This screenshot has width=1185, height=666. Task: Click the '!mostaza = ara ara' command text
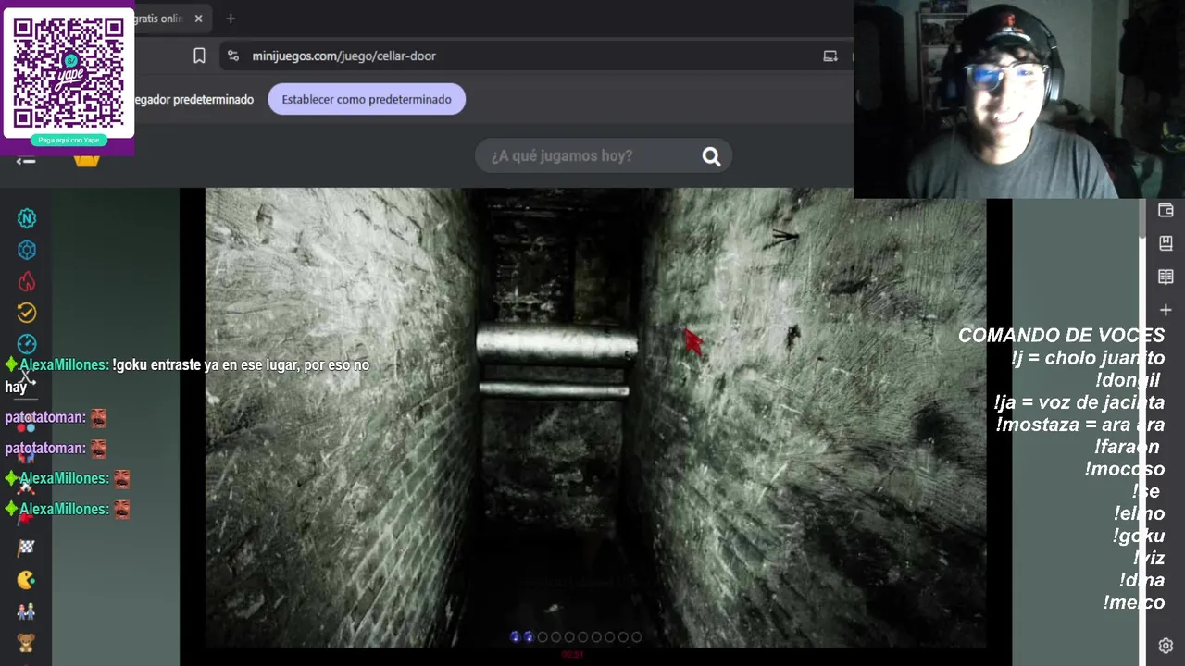[1080, 425]
